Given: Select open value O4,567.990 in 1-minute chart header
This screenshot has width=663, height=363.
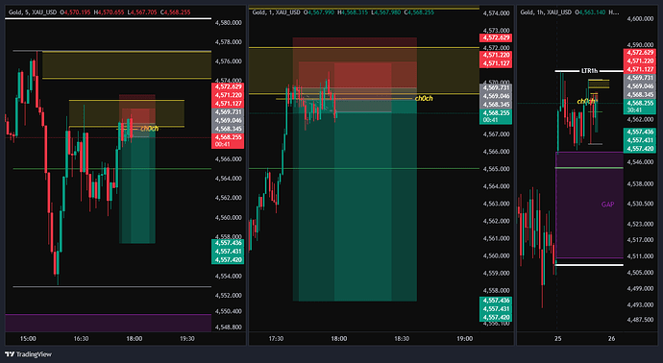Looking at the screenshot, I should 320,12.
